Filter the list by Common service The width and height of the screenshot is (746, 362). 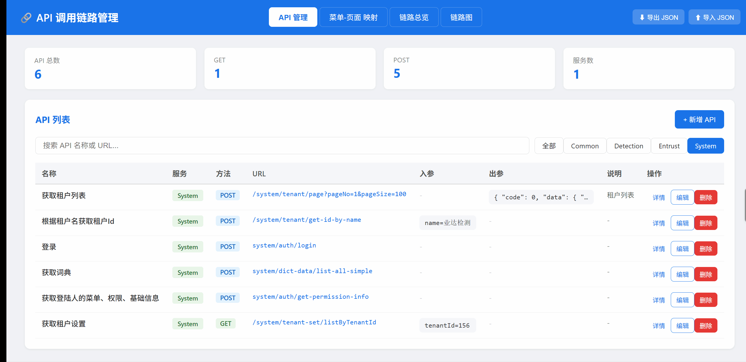(x=585, y=146)
